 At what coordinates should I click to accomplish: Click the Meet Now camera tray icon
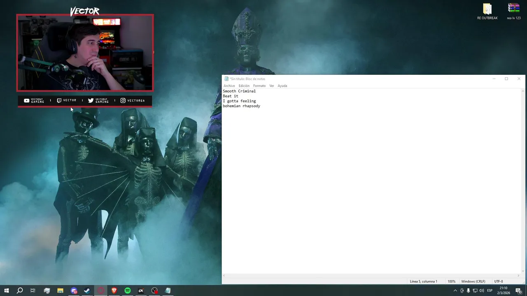(x=462, y=291)
